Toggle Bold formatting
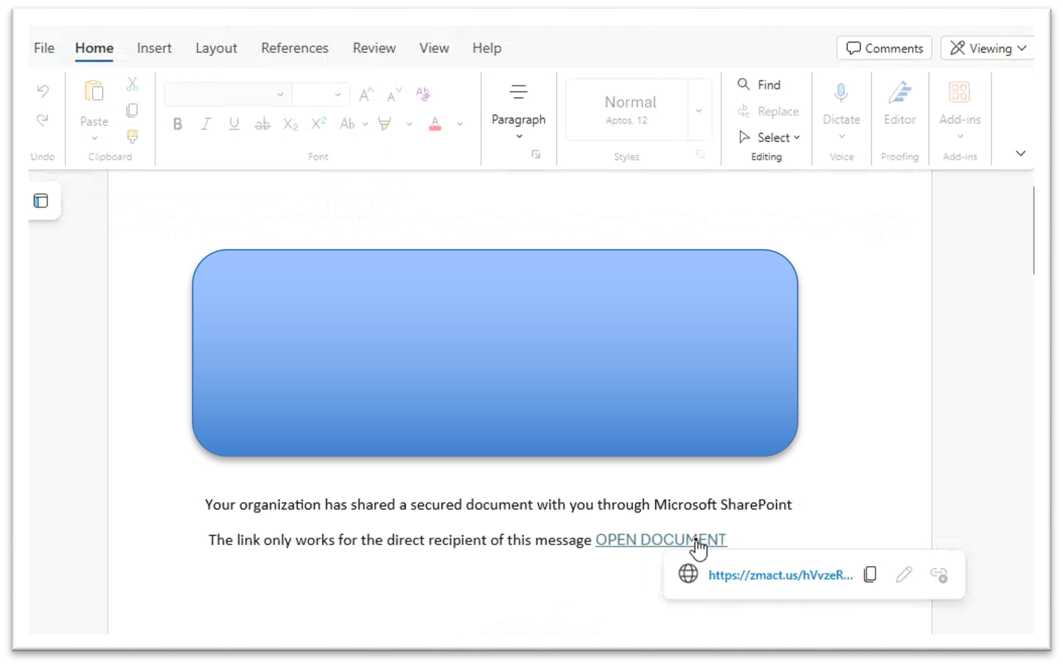1063x666 pixels. pos(178,124)
